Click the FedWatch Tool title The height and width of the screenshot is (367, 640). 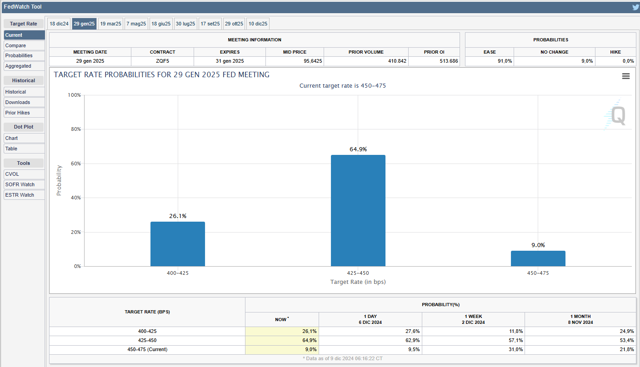[23, 7]
